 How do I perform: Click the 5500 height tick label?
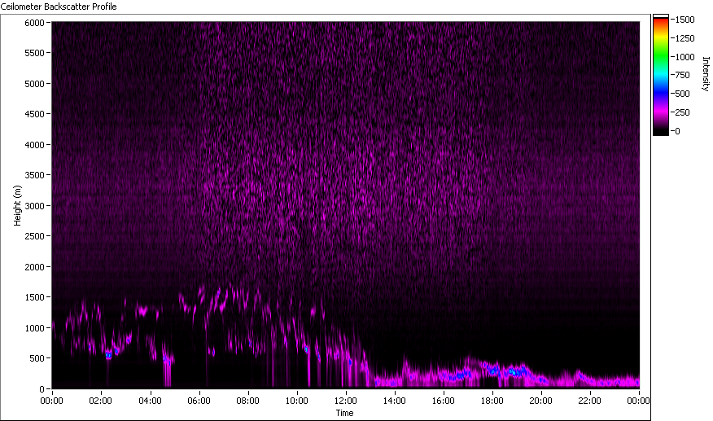pyautogui.click(x=34, y=53)
